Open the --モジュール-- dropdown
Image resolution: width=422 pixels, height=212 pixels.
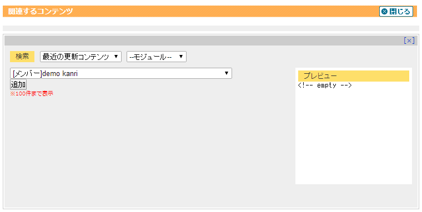click(157, 57)
